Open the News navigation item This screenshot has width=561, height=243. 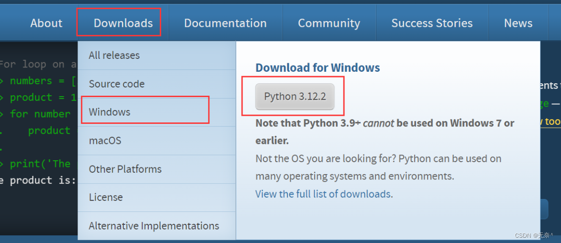518,23
